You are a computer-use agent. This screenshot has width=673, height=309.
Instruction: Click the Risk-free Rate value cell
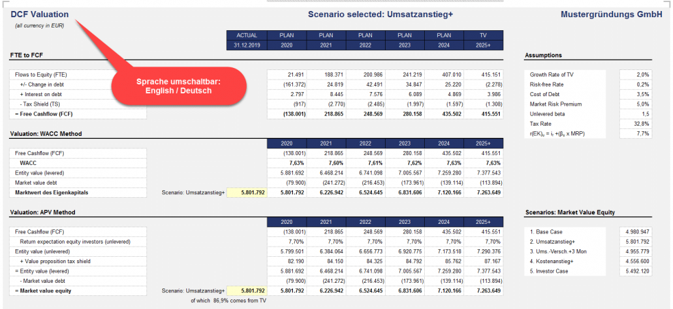click(x=634, y=84)
